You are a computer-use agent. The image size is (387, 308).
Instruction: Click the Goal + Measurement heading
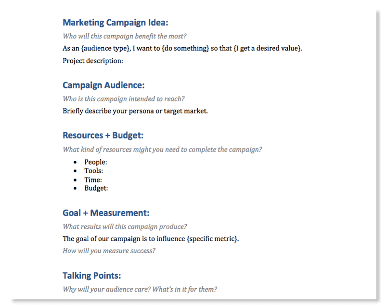pyautogui.click(x=106, y=213)
